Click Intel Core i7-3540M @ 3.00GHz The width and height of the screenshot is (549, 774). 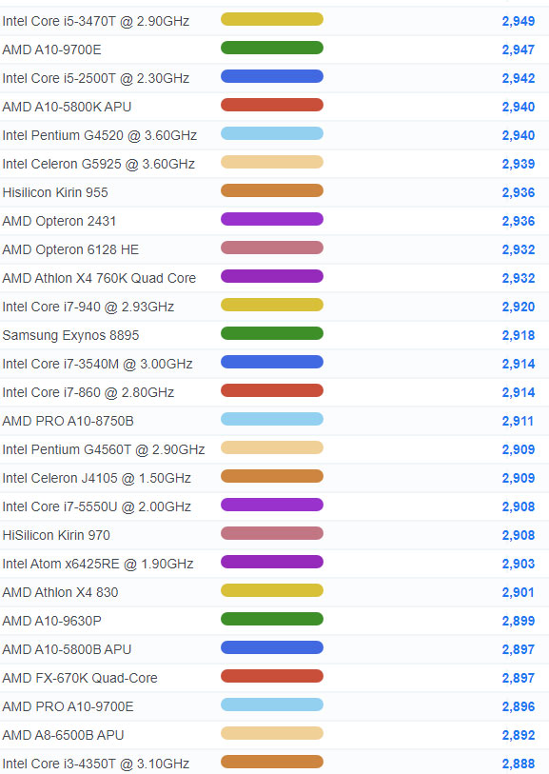click(98, 365)
